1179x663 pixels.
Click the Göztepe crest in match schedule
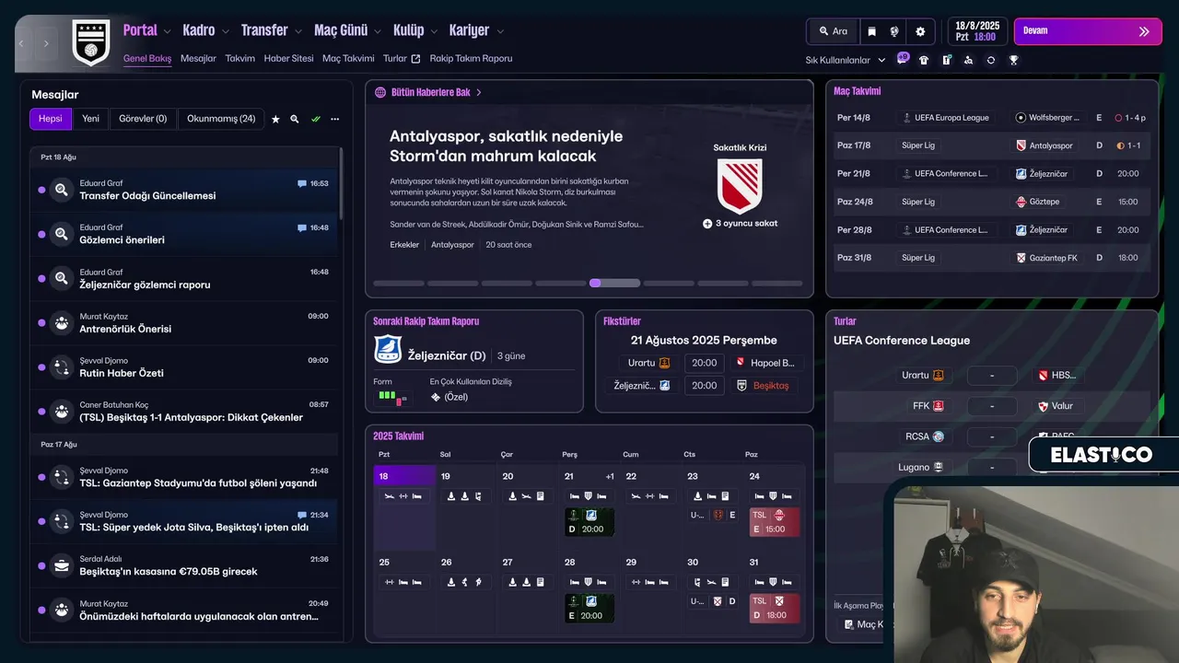coord(1021,202)
